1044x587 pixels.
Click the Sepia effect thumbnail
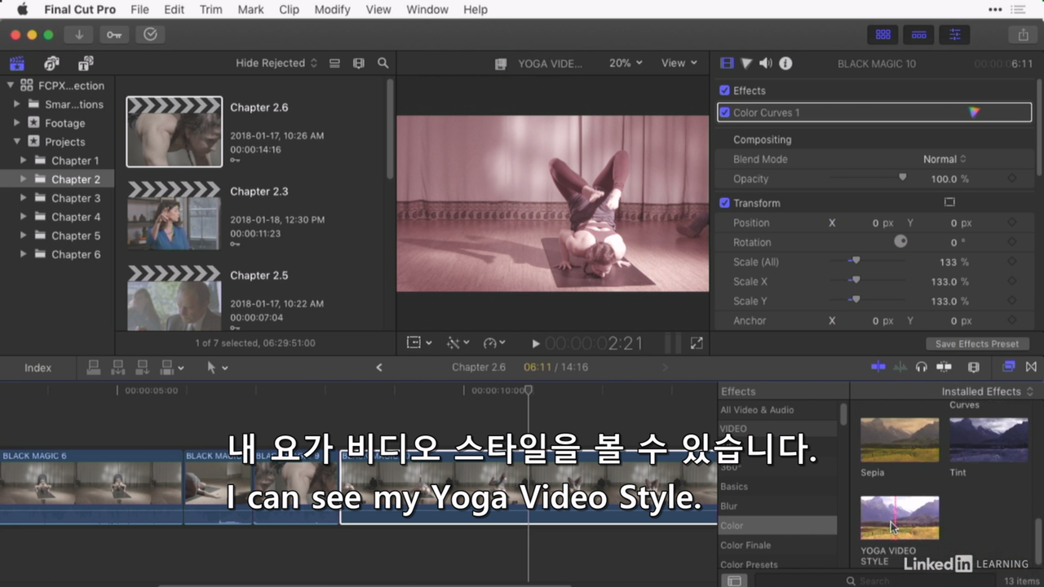pos(900,440)
